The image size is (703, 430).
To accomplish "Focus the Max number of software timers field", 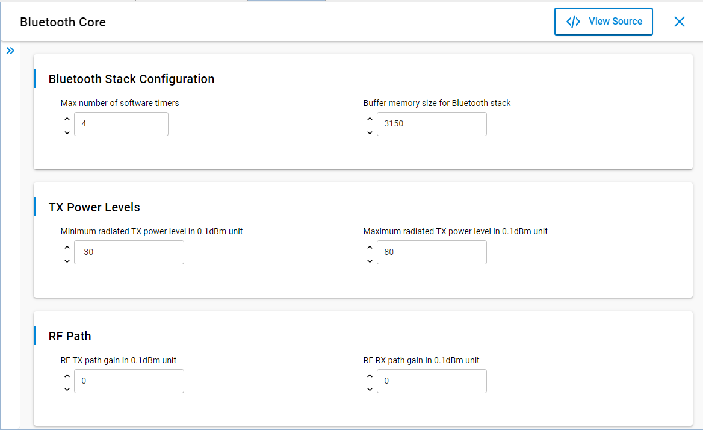I will 121,124.
